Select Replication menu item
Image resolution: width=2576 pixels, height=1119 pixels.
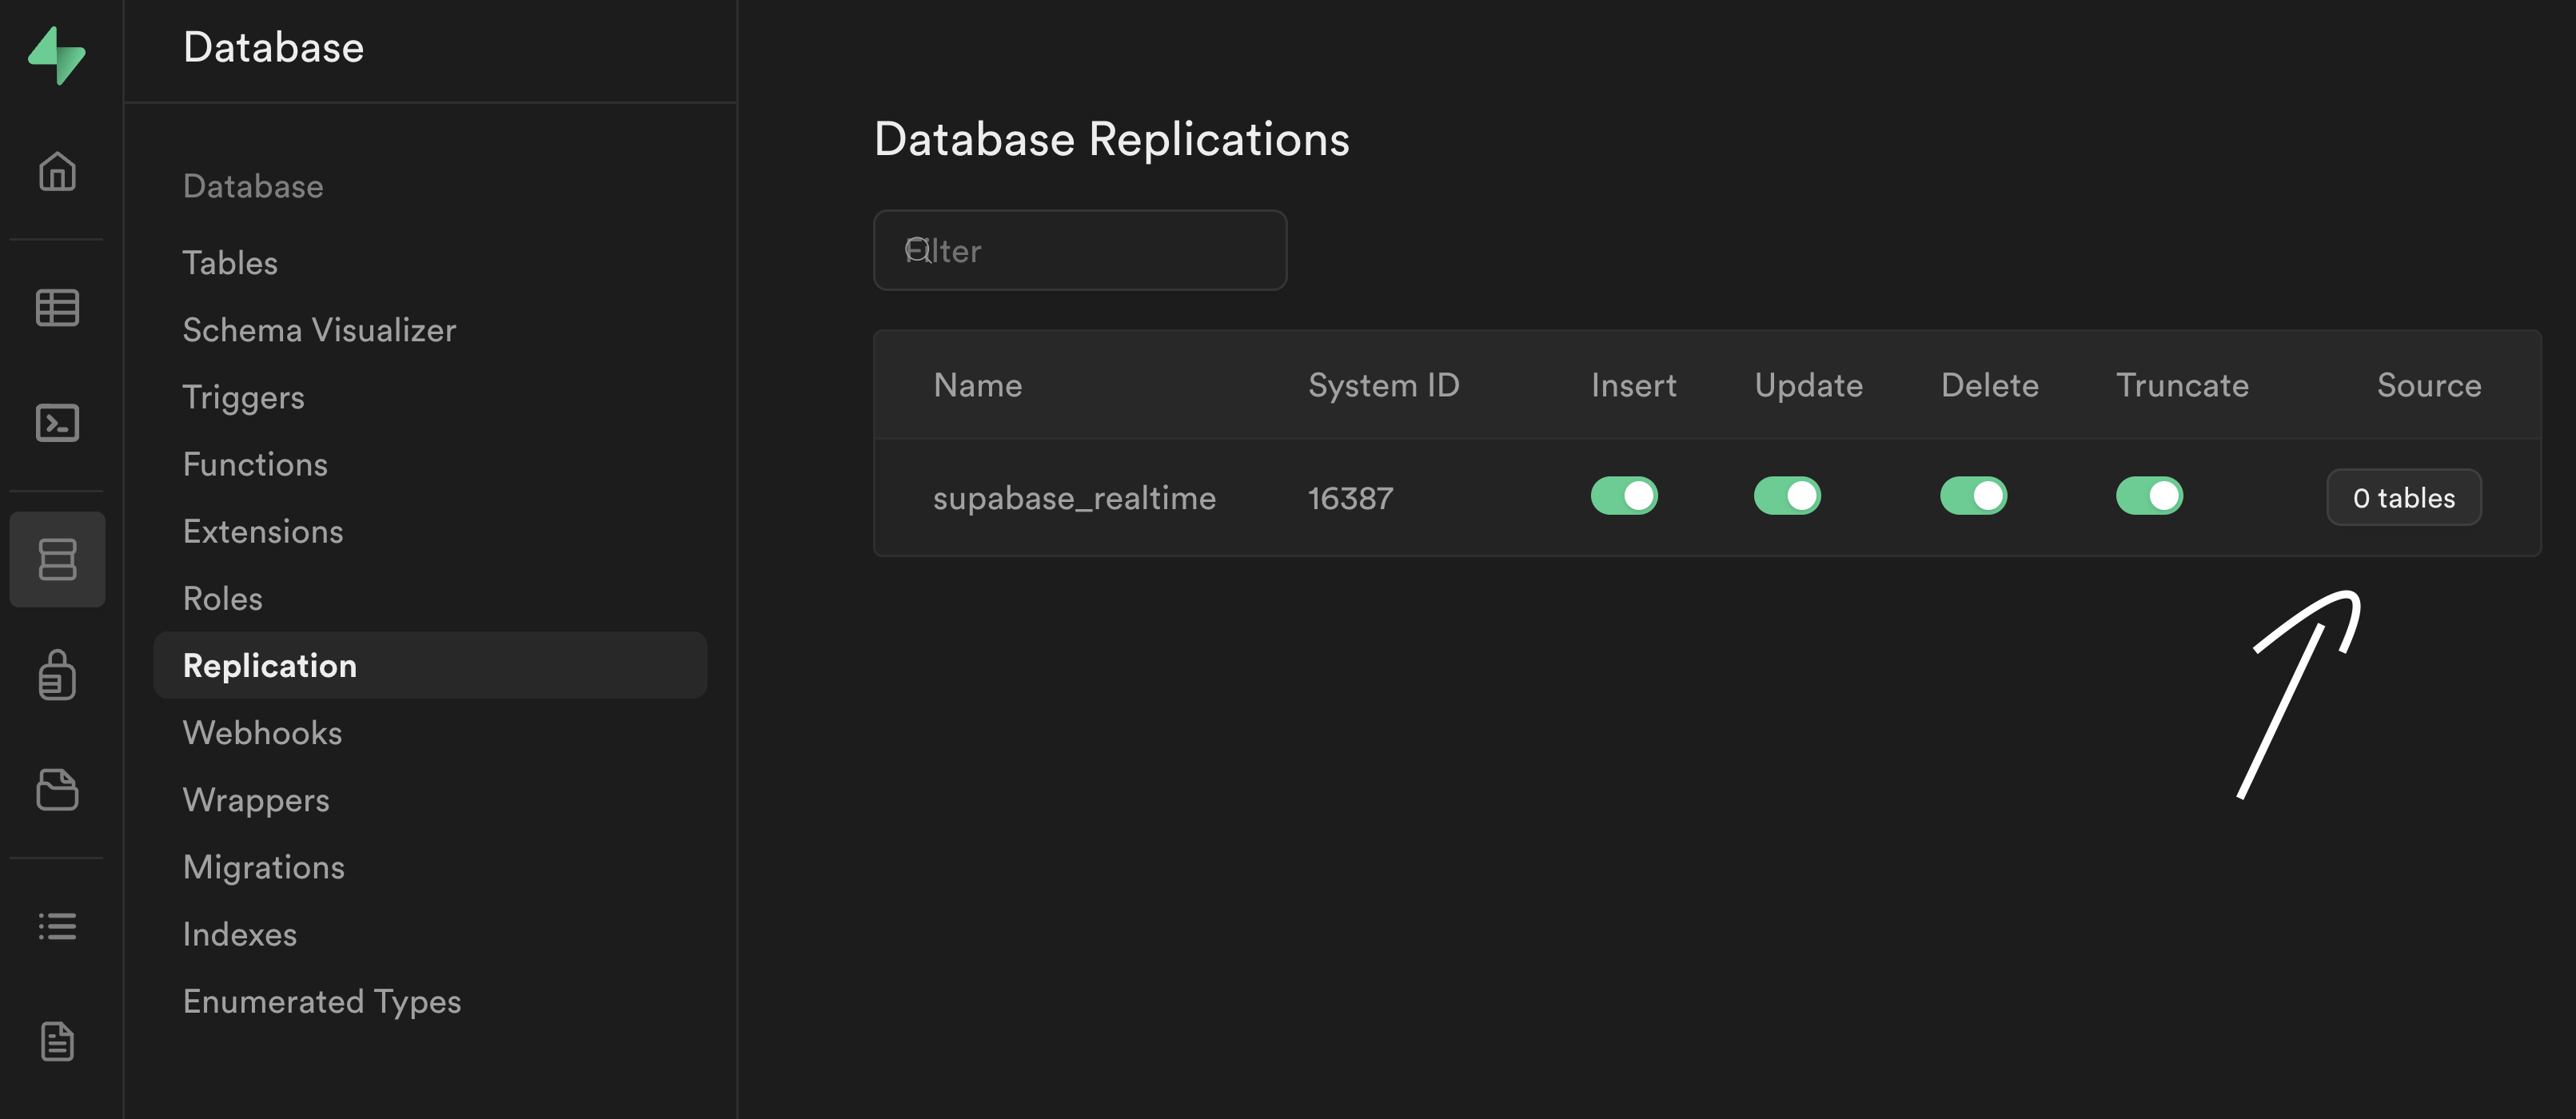[430, 665]
